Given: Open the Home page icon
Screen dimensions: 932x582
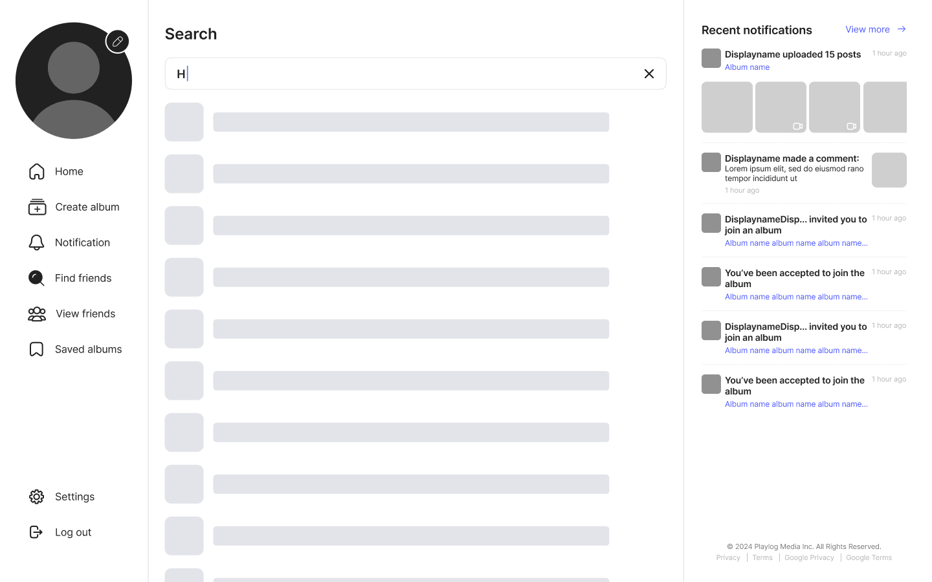Looking at the screenshot, I should [37, 171].
